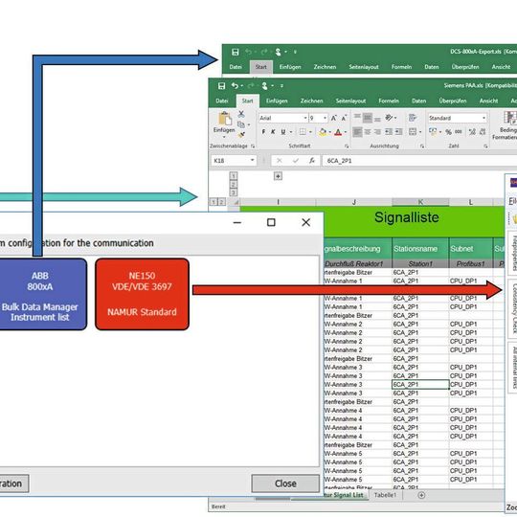
Task: Open the Name Box K18 dropdown
Action: point(252,161)
